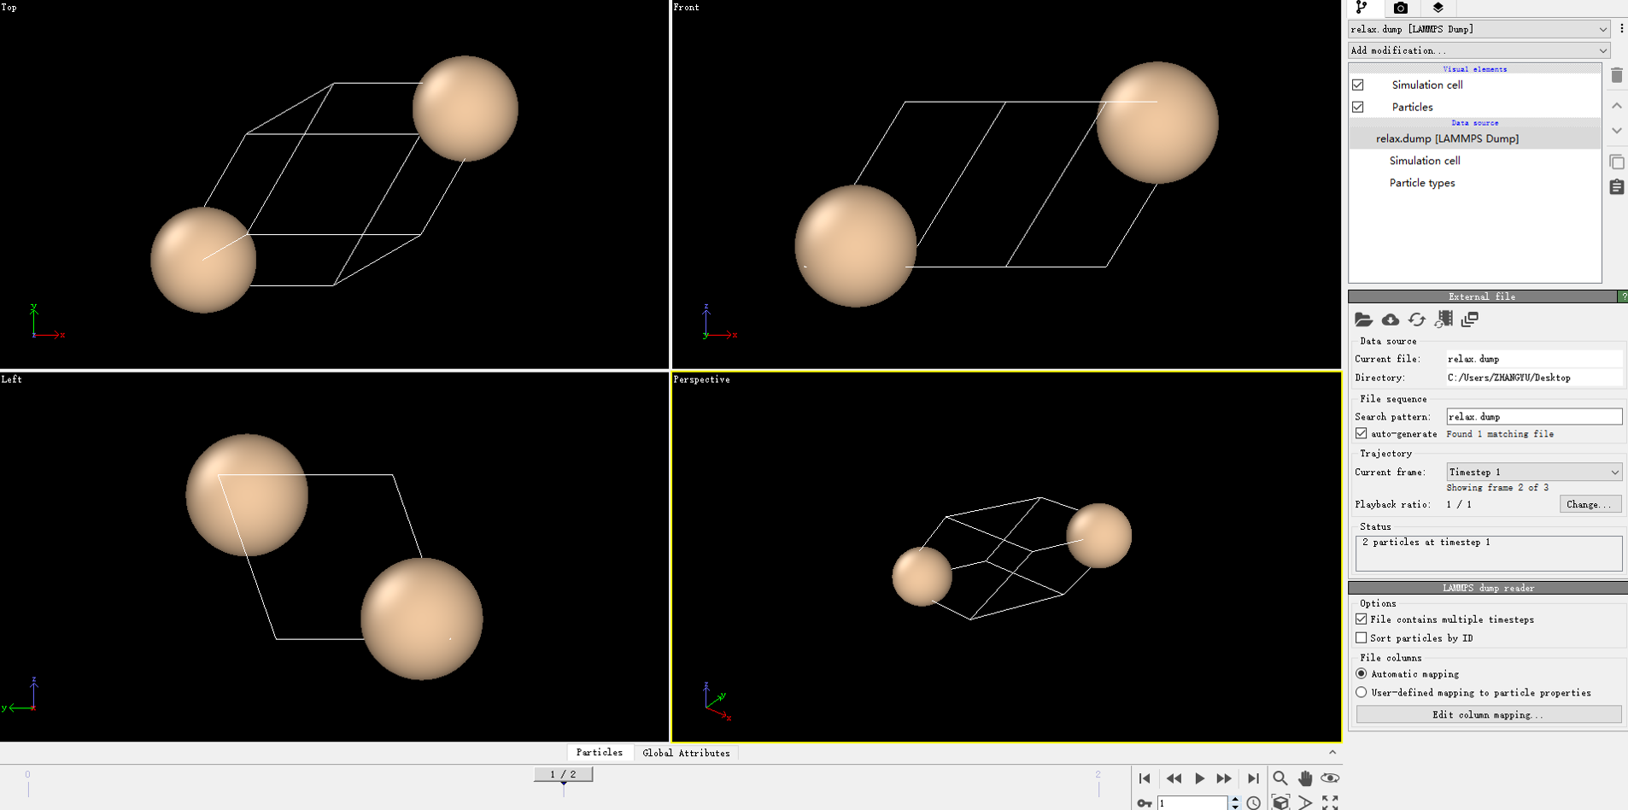Click the open local file icon
This screenshot has height=810, width=1628.
(1364, 320)
